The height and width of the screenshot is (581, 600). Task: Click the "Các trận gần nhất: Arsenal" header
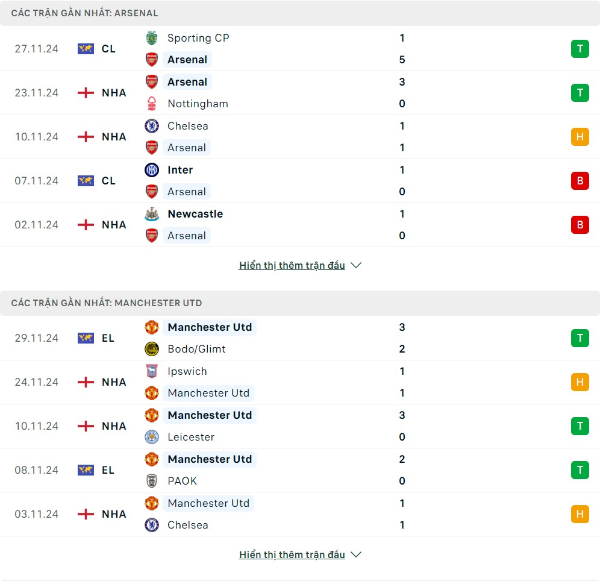click(84, 13)
